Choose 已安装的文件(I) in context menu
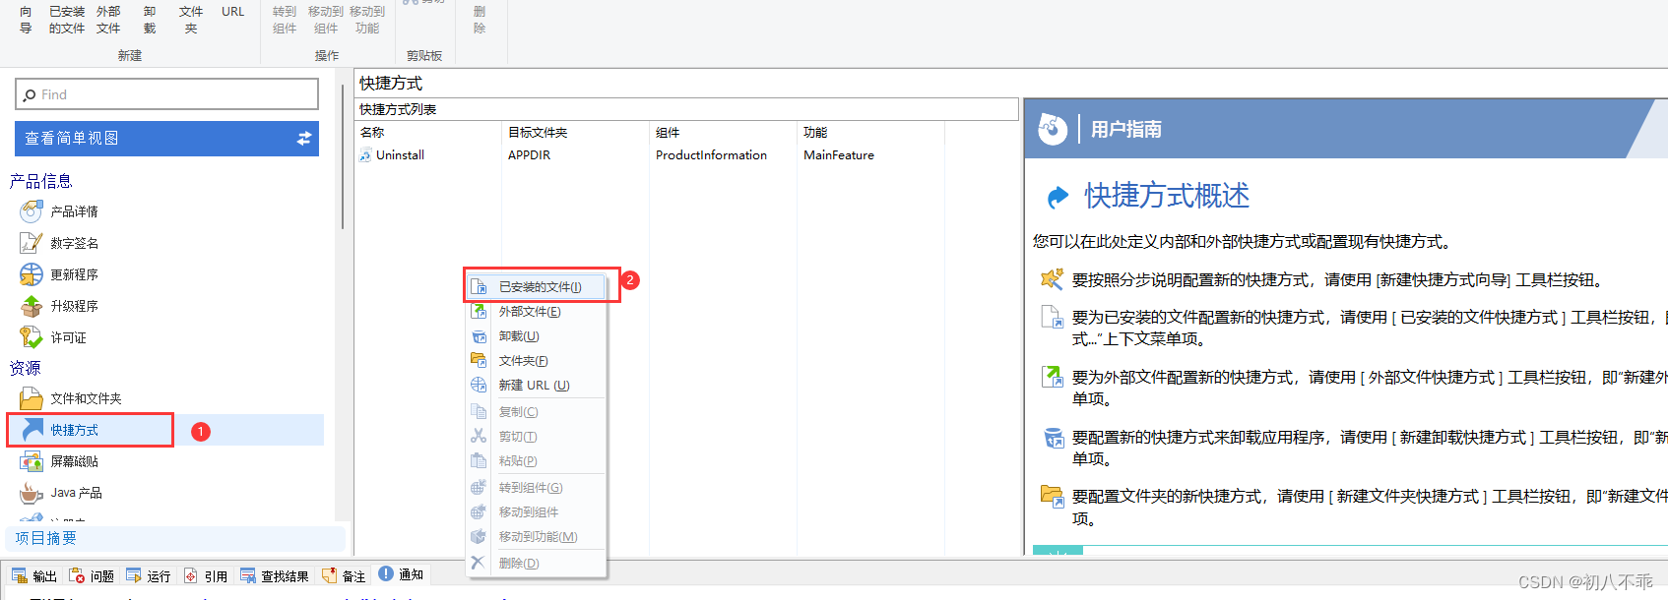The height and width of the screenshot is (600, 1668). [x=537, y=286]
